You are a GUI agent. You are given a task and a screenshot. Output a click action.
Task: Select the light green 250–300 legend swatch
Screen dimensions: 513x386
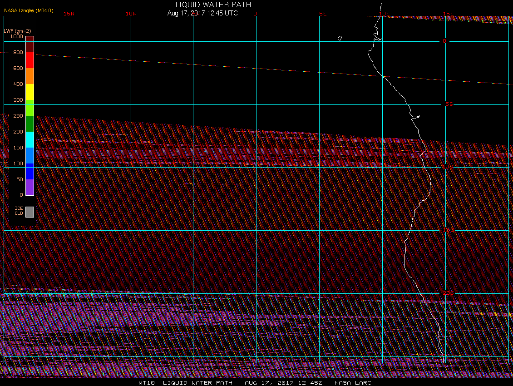[30, 108]
